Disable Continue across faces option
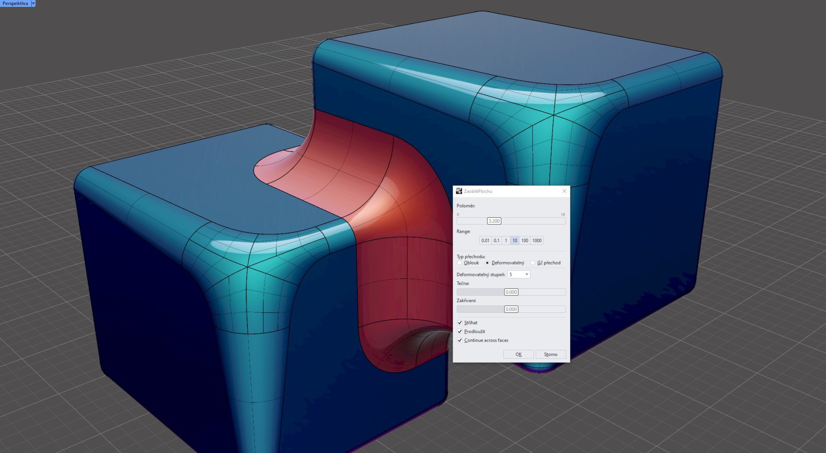Screen dimensions: 826x453 460,340
